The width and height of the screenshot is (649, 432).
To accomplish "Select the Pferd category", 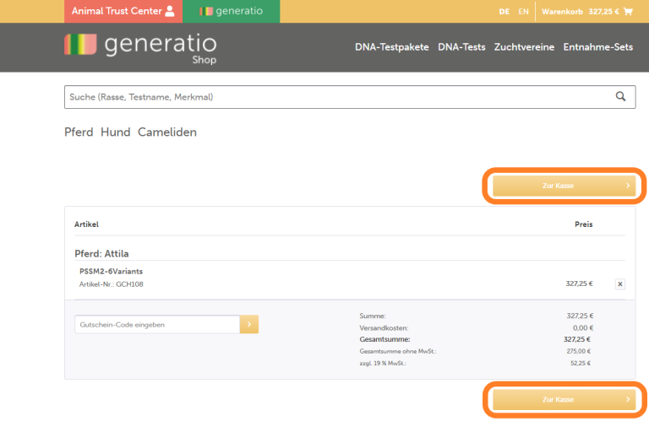I will (79, 132).
